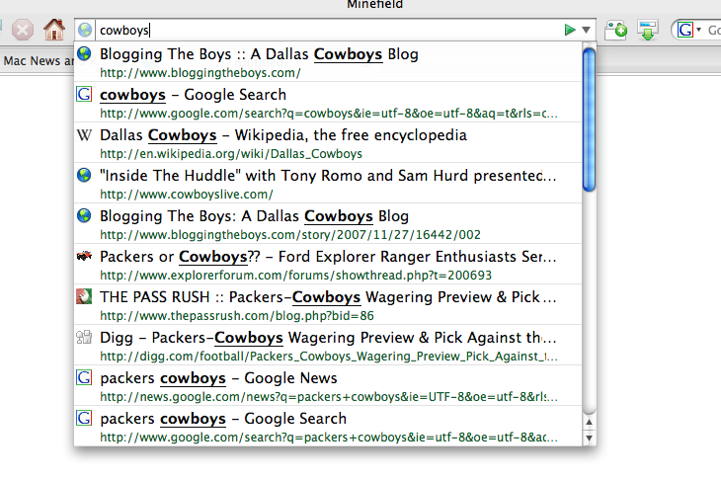Click the scroll up arrow of the suggestion list
Screen dimensions: 721x480
[589, 422]
